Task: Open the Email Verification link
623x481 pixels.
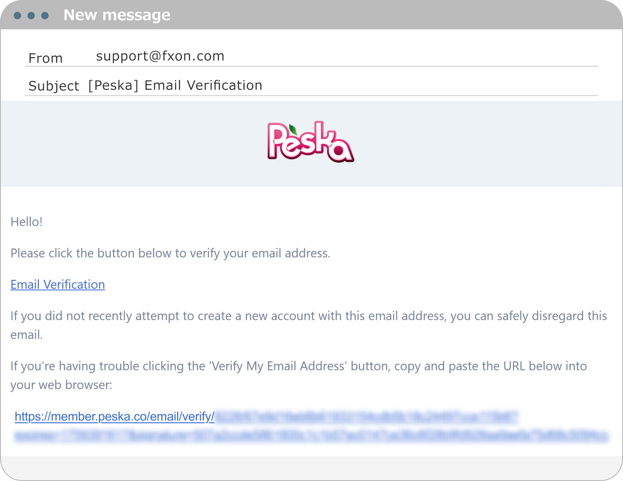Action: [58, 284]
